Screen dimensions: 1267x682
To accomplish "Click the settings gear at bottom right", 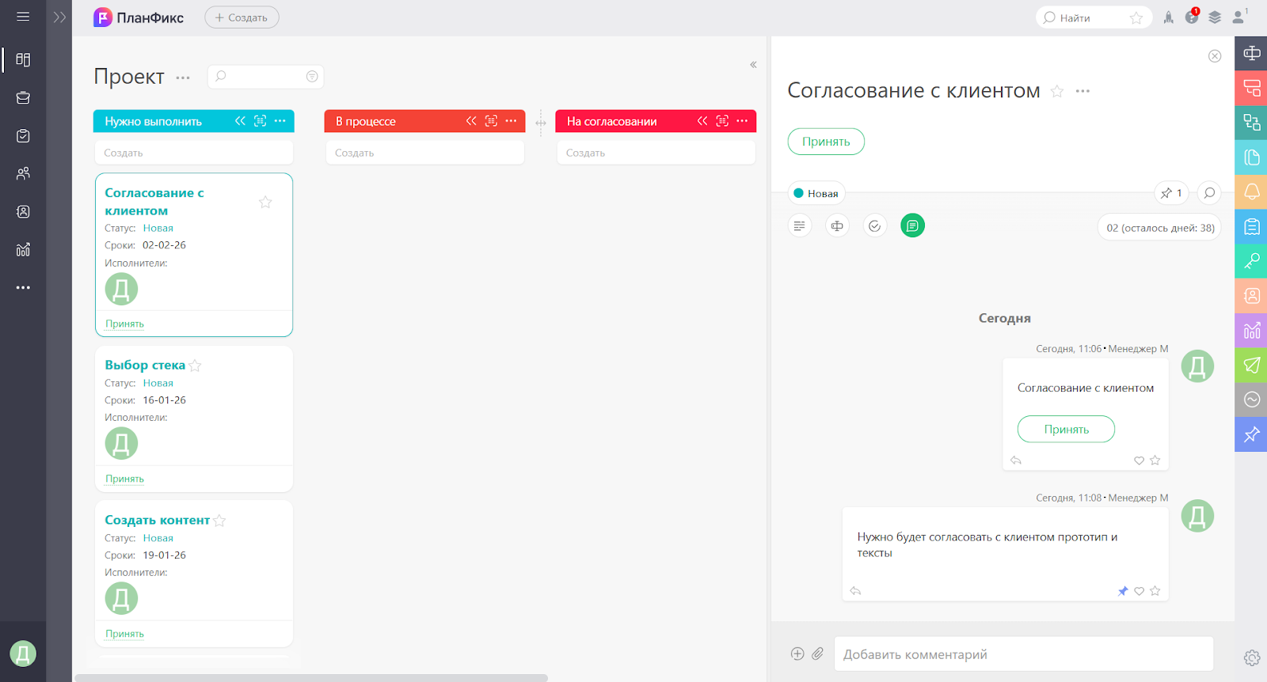I will click(1251, 657).
